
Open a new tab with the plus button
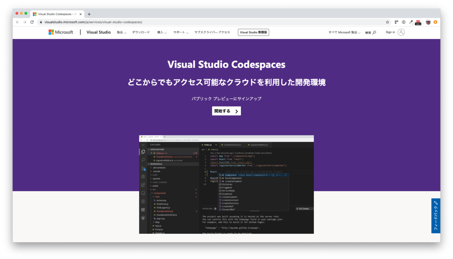89,14
